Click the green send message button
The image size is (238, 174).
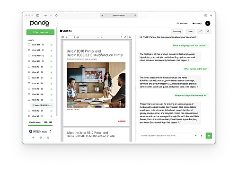click(x=209, y=136)
